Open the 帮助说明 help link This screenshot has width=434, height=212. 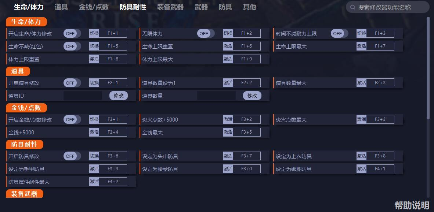click(412, 205)
